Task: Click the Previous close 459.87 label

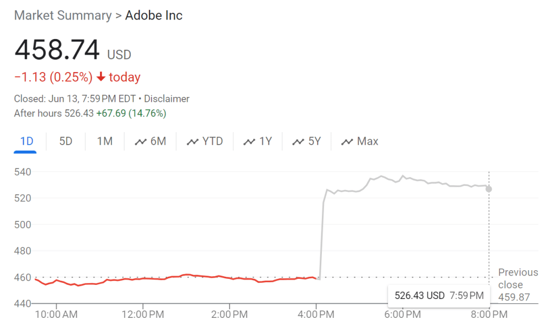Action: pyautogui.click(x=518, y=284)
